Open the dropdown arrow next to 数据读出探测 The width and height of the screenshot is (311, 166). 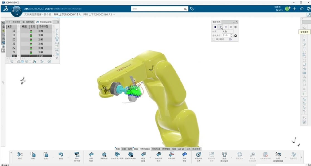[232, 157]
